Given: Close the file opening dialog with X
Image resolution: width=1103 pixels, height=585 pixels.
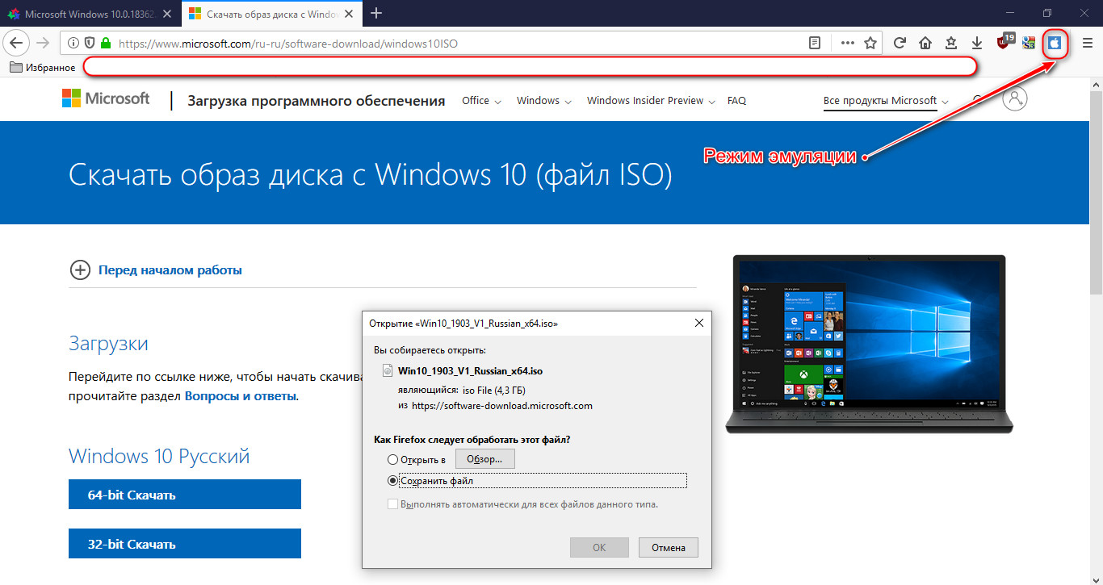Looking at the screenshot, I should pyautogui.click(x=699, y=323).
